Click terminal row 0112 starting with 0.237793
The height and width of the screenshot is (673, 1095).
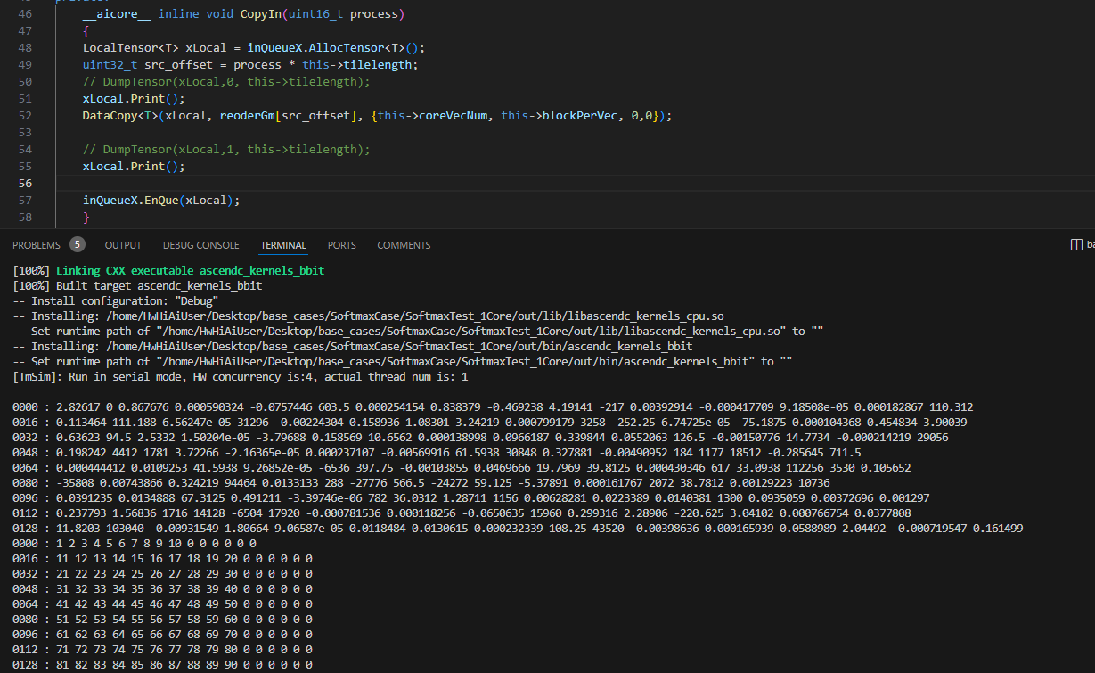tap(462, 513)
